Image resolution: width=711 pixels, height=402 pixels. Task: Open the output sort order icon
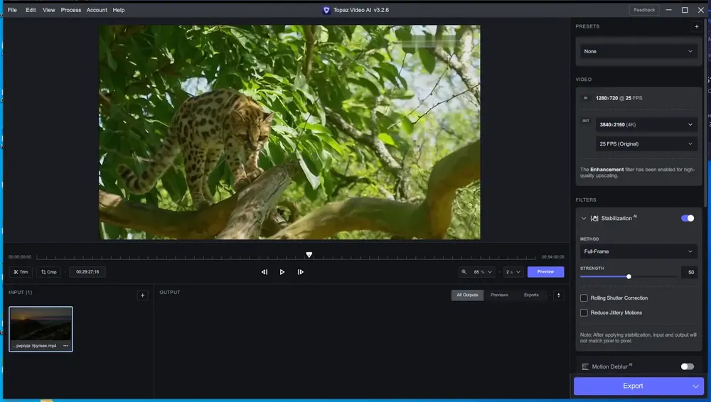[559, 295]
